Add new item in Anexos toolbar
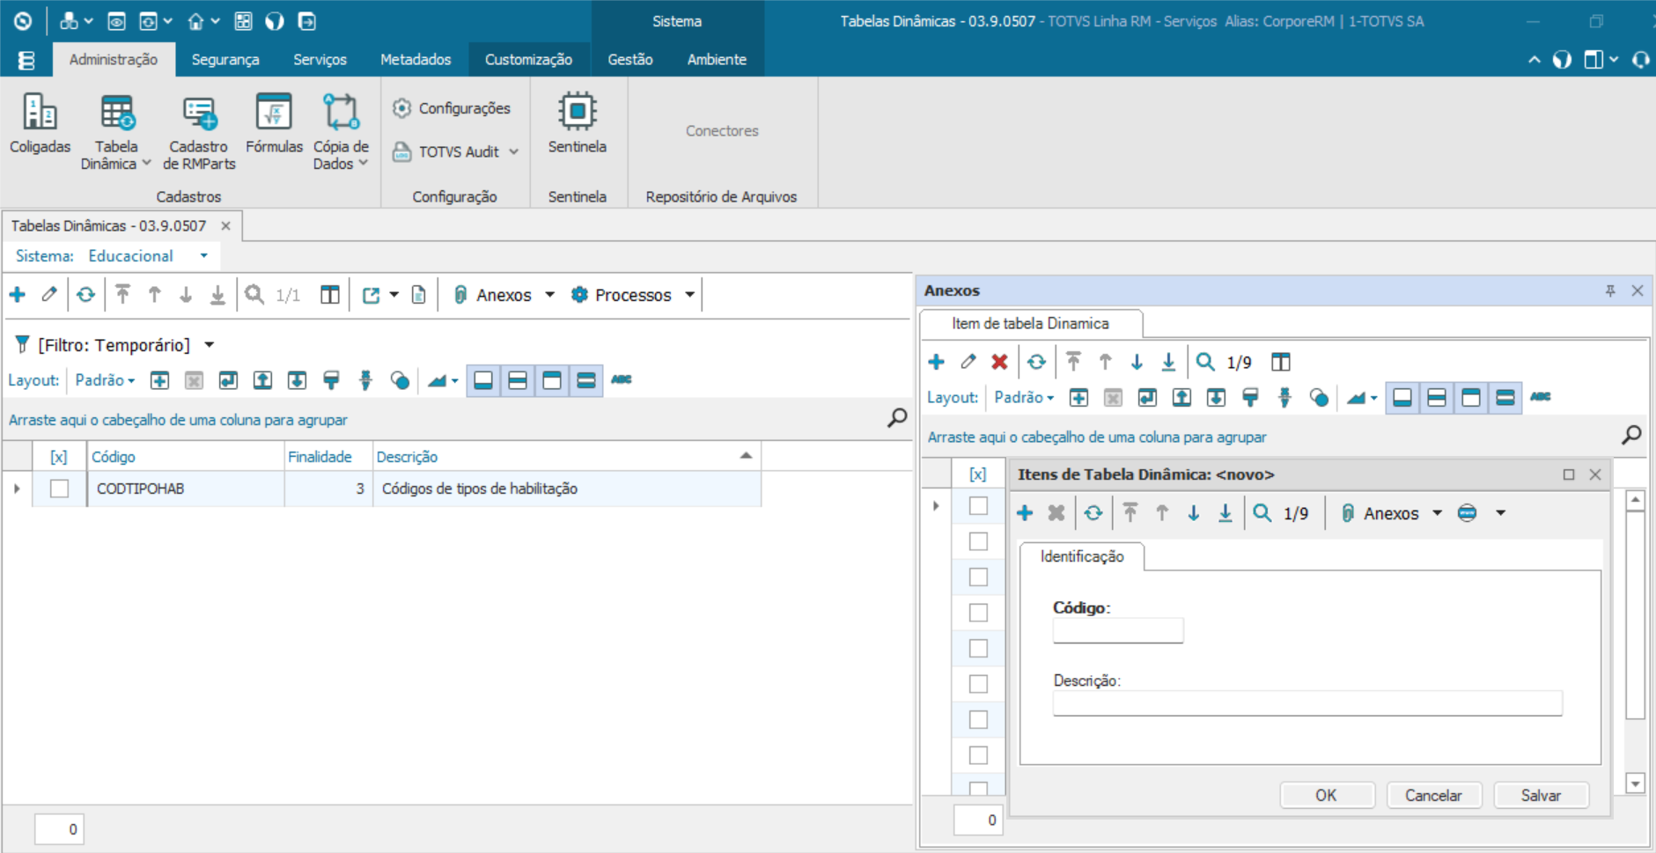The image size is (1656, 853). pyautogui.click(x=936, y=362)
